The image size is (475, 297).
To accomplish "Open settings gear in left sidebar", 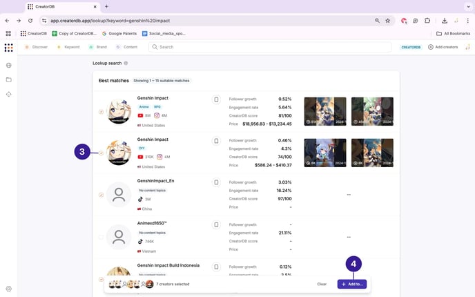I will point(9,289).
